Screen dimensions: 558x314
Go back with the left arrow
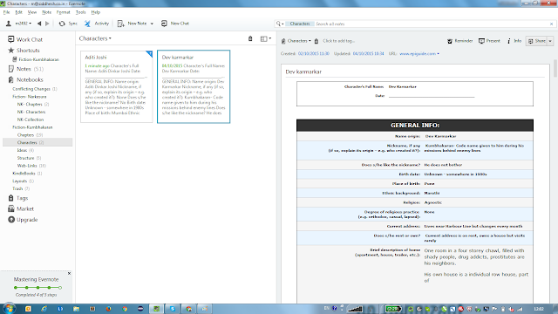click(39, 24)
